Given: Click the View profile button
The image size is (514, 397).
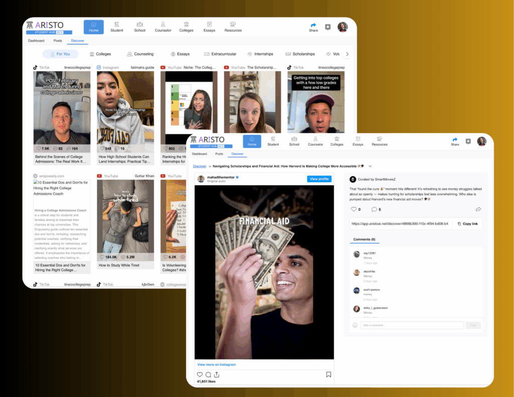Looking at the screenshot, I should click(319, 179).
